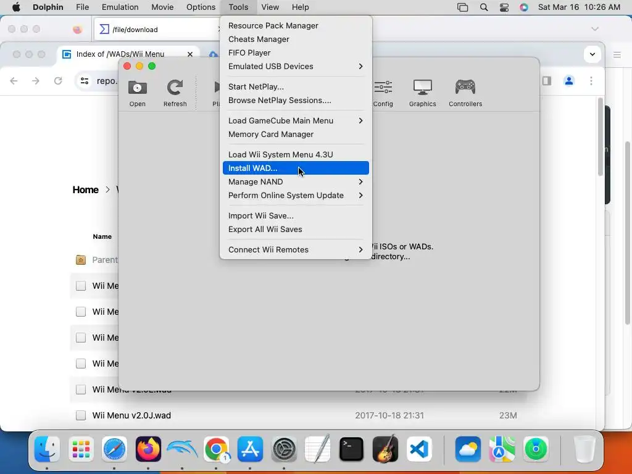This screenshot has width=632, height=474.
Task: Open the Emulation menu in menu bar
Action: tap(120, 7)
